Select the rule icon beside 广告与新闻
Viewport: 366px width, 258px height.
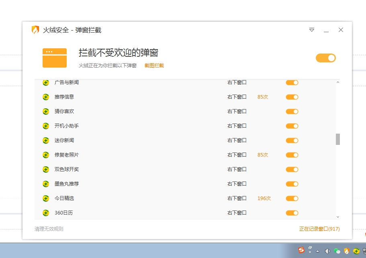[45, 83]
